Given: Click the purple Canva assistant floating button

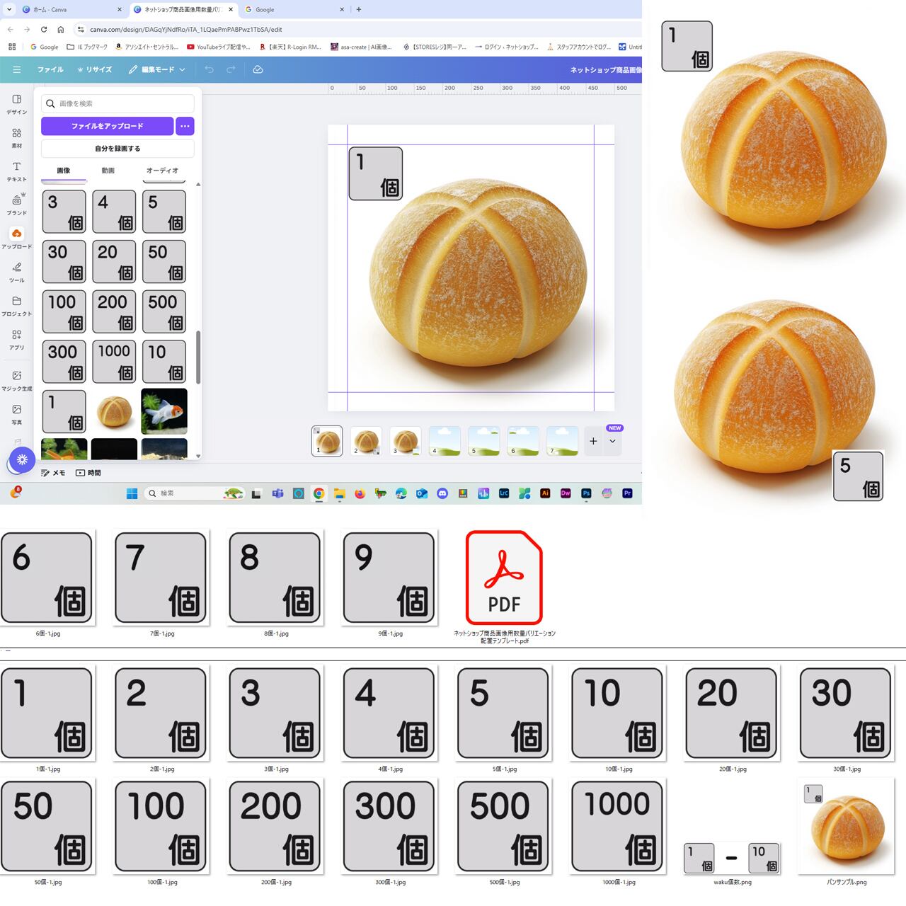Looking at the screenshot, I should coord(22,460).
